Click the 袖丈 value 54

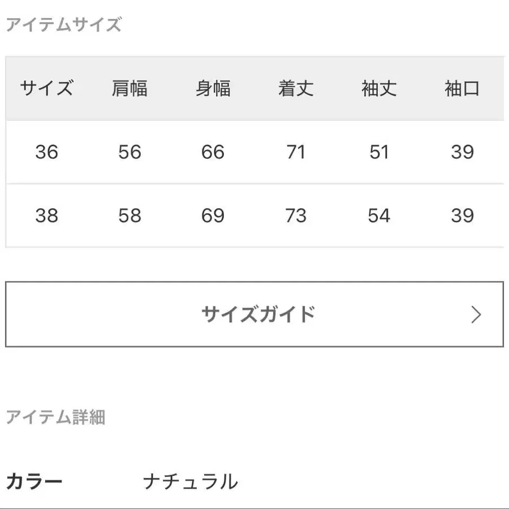(379, 215)
